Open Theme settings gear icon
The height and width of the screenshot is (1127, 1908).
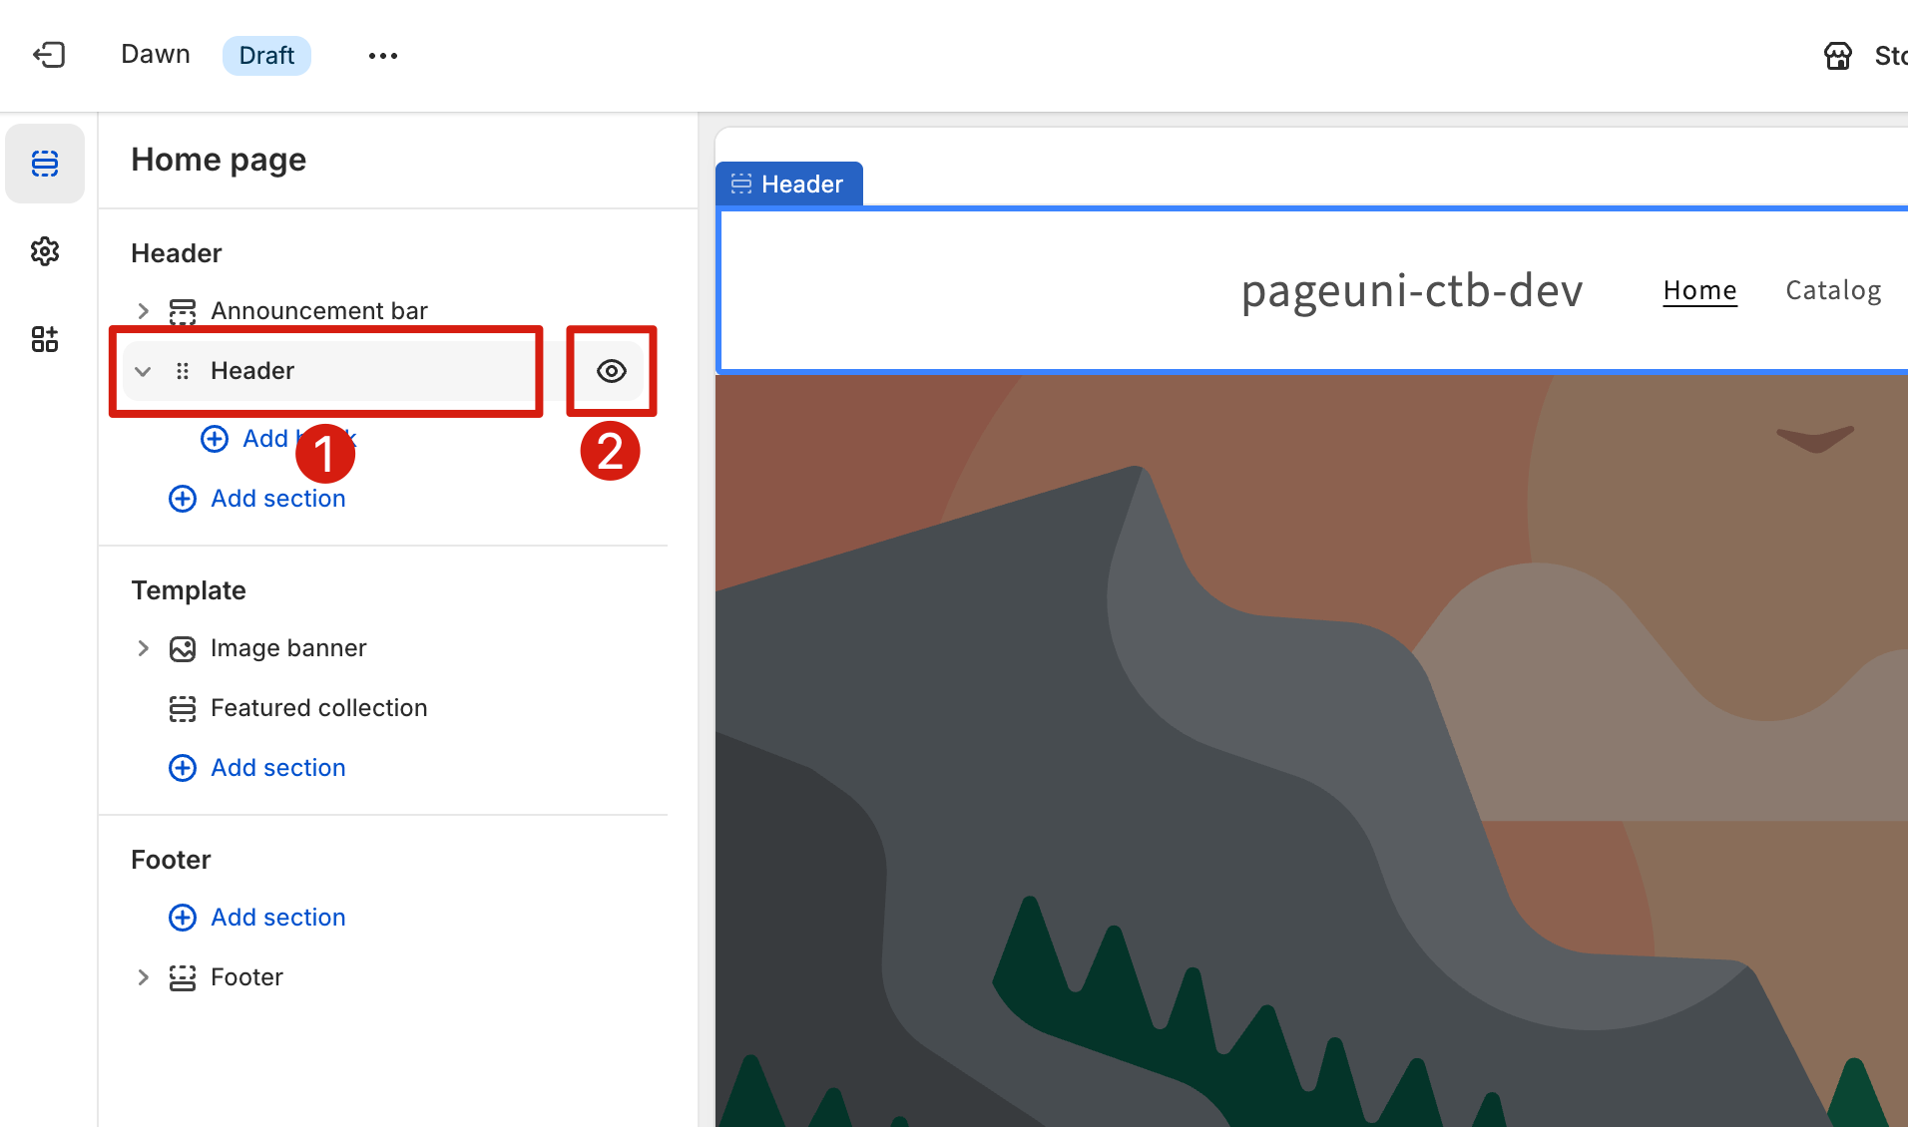pos(45,251)
